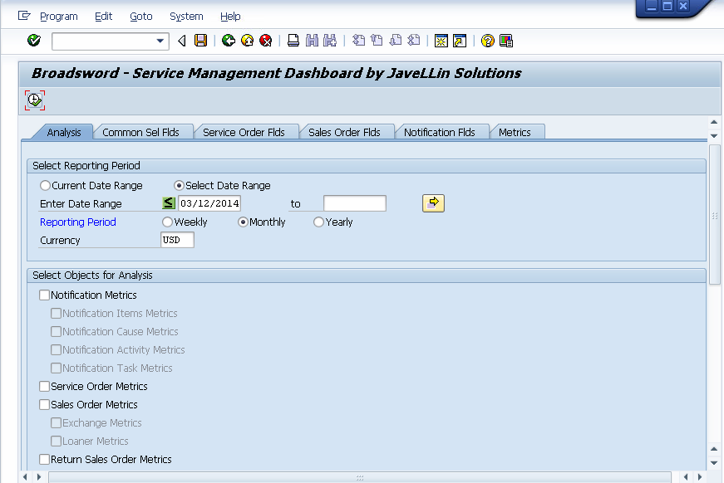Screen dimensions: 724x483
Task: Switch to the Metrics tab
Action: pyautogui.click(x=515, y=132)
